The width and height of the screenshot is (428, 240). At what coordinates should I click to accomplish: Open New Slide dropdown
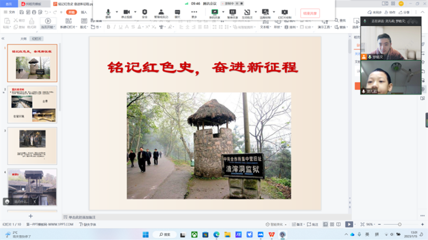pos(68,24)
